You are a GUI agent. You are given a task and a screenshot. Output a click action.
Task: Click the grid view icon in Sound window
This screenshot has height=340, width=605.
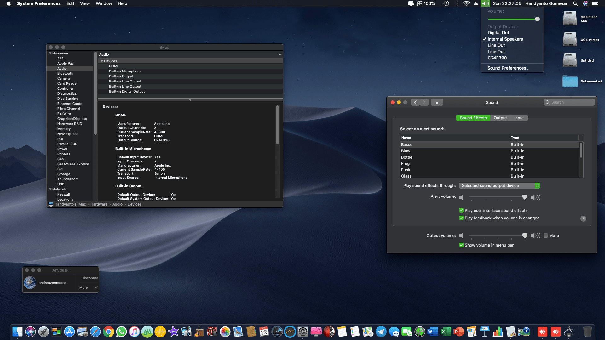[x=437, y=102]
